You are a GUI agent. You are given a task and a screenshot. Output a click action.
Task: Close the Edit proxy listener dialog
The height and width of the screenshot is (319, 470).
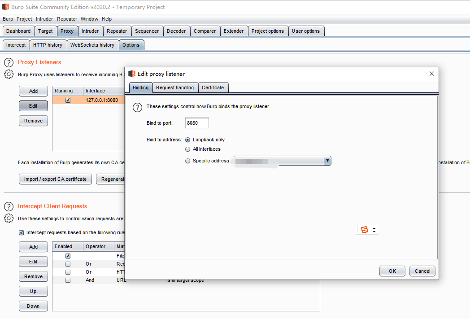click(431, 74)
